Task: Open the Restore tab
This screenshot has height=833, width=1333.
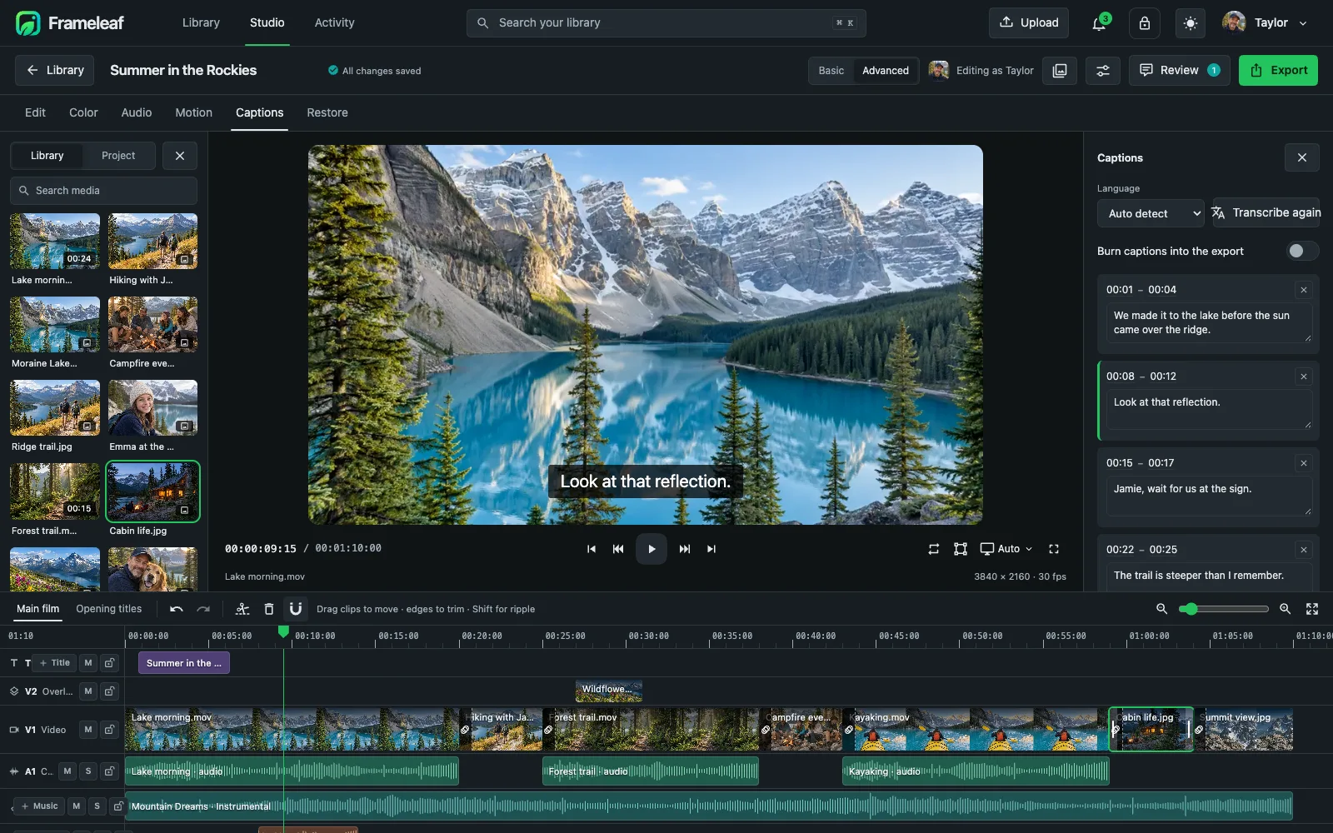Action: click(327, 112)
